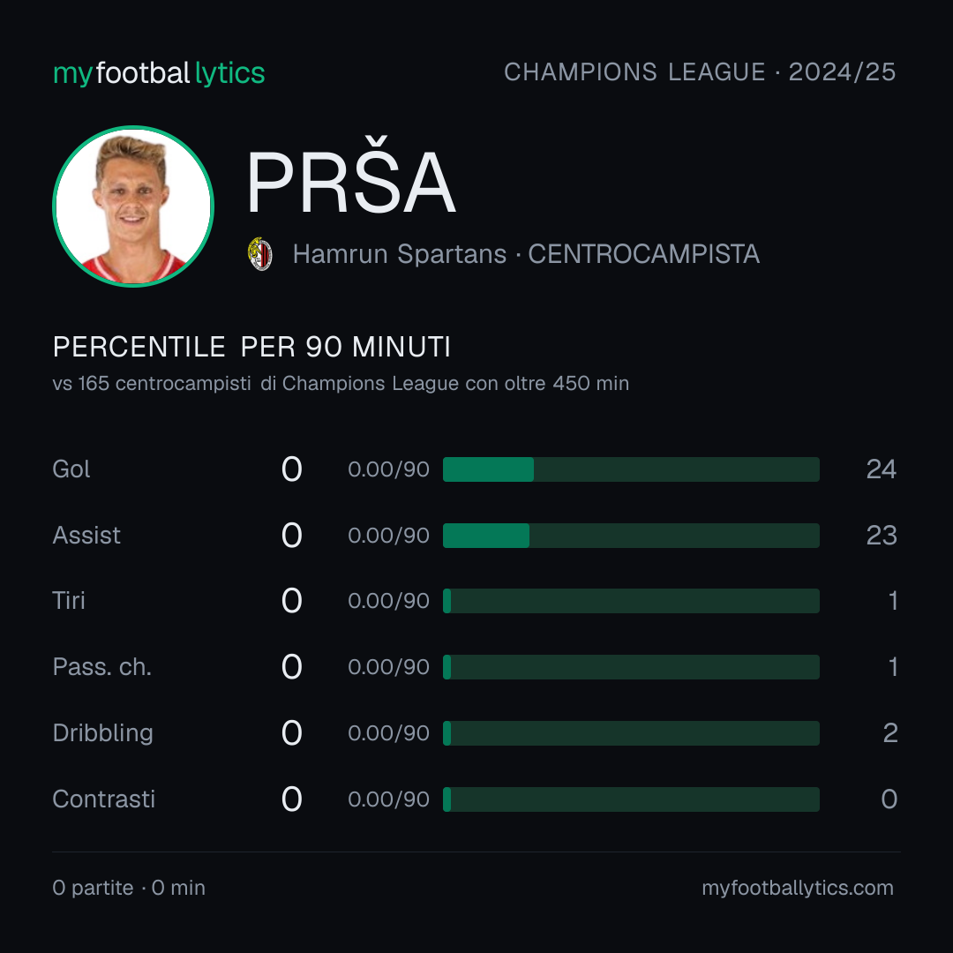Click the Percentile per 90 minuti heading

click(x=251, y=347)
